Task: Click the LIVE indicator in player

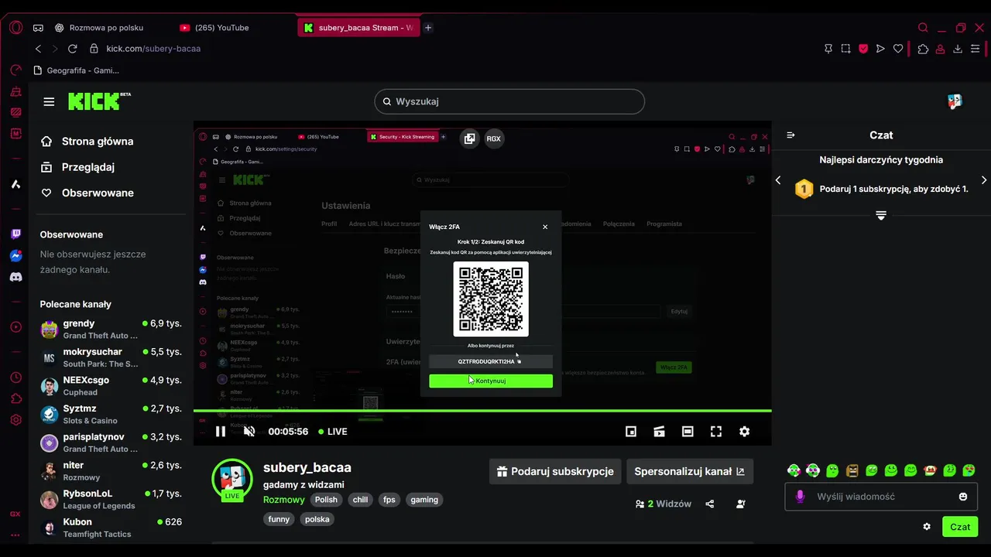Action: [x=333, y=432]
